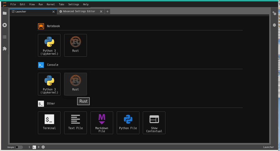Open the Running Terminals and Kernels sidebar icon
Image resolution: width=280 pixels, height=151 pixels.
5,25
